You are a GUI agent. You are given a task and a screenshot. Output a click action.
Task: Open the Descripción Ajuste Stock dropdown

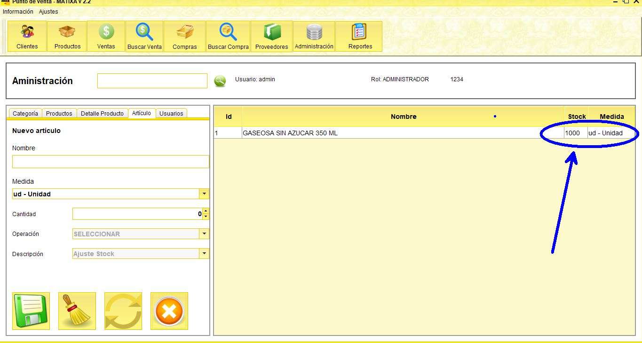click(204, 253)
